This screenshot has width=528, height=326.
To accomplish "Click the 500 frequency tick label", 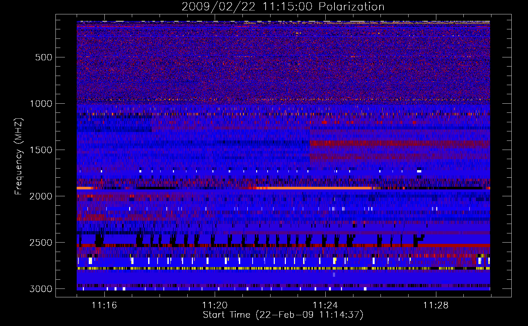I will [x=44, y=57].
